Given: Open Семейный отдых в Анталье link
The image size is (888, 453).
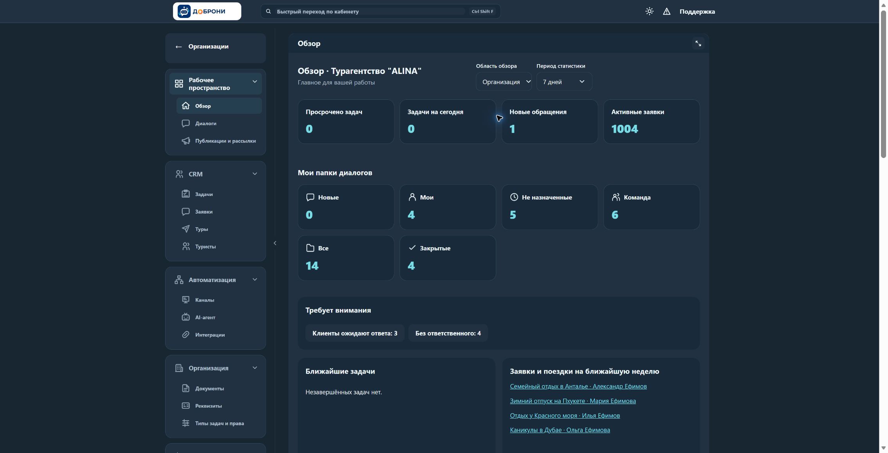Looking at the screenshot, I should [x=578, y=386].
